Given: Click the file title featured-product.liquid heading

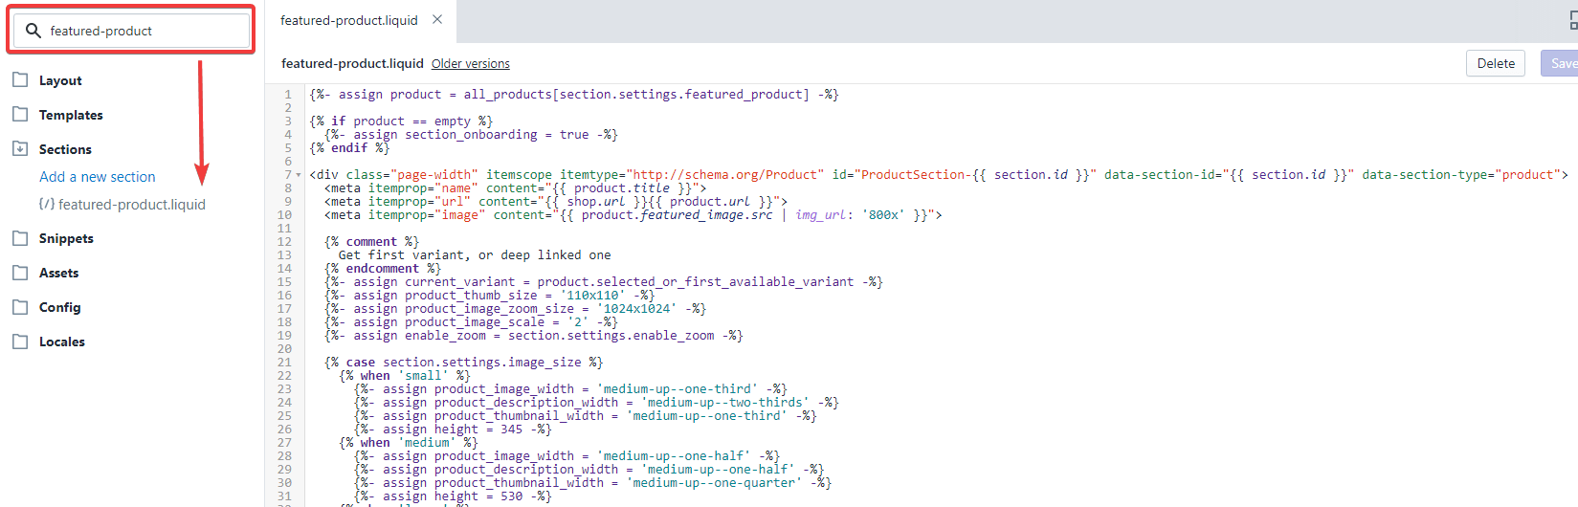Looking at the screenshot, I should (x=352, y=64).
